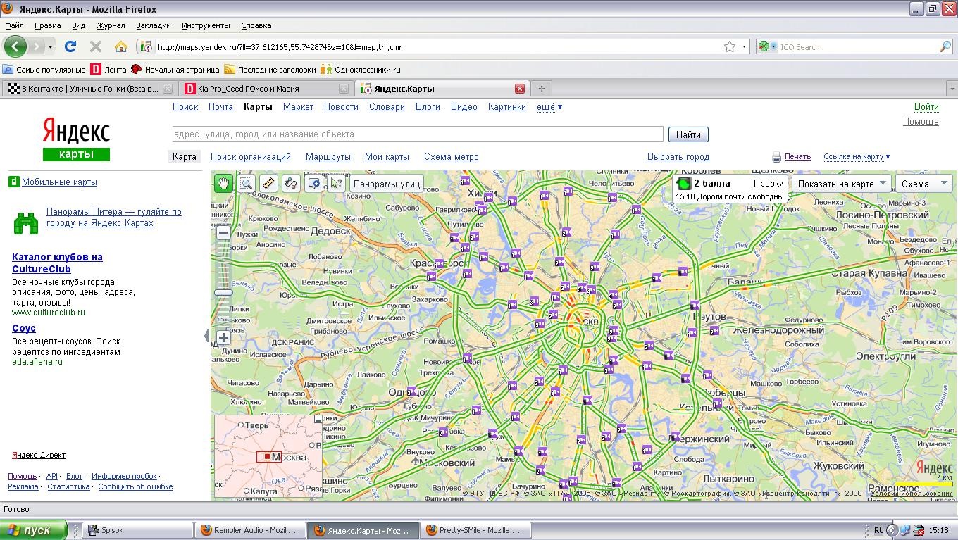
Task: Select the add placemark comment tool
Action: (313, 183)
